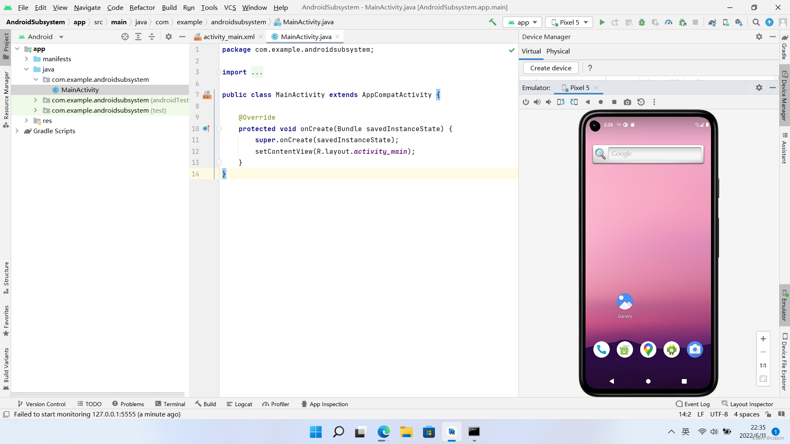Expand the androidTest package node
The width and height of the screenshot is (790, 444).
pos(35,100)
